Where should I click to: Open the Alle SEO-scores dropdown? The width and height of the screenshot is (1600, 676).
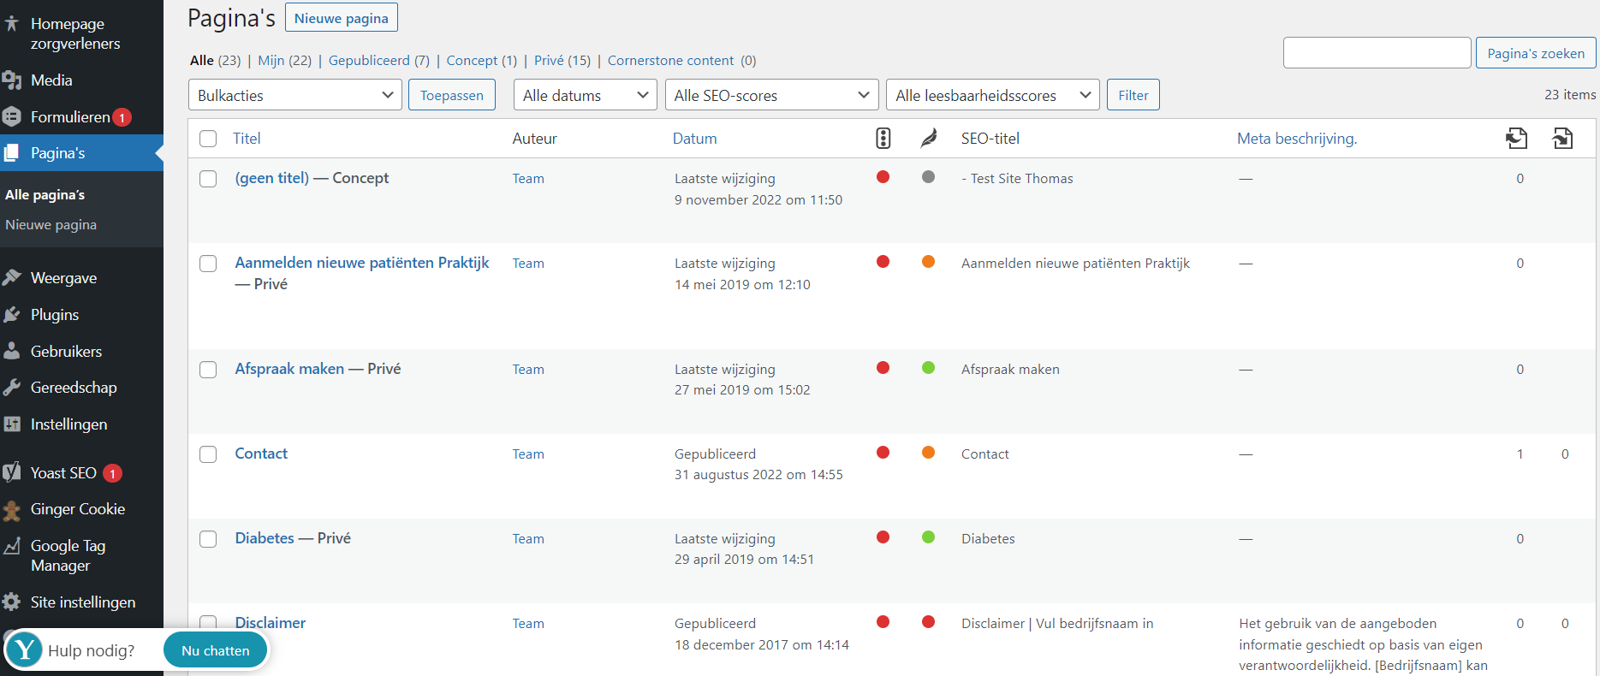772,95
